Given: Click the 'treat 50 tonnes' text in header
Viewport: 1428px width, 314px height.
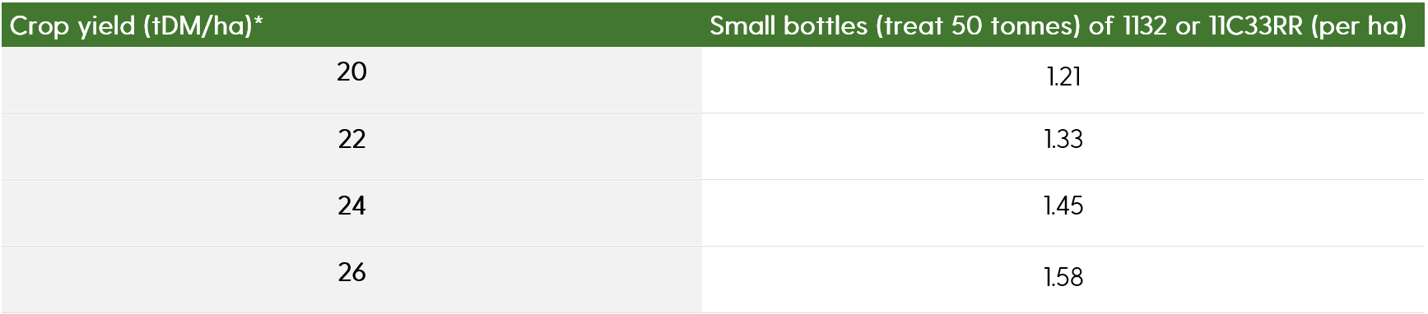Looking at the screenshot, I should [978, 25].
